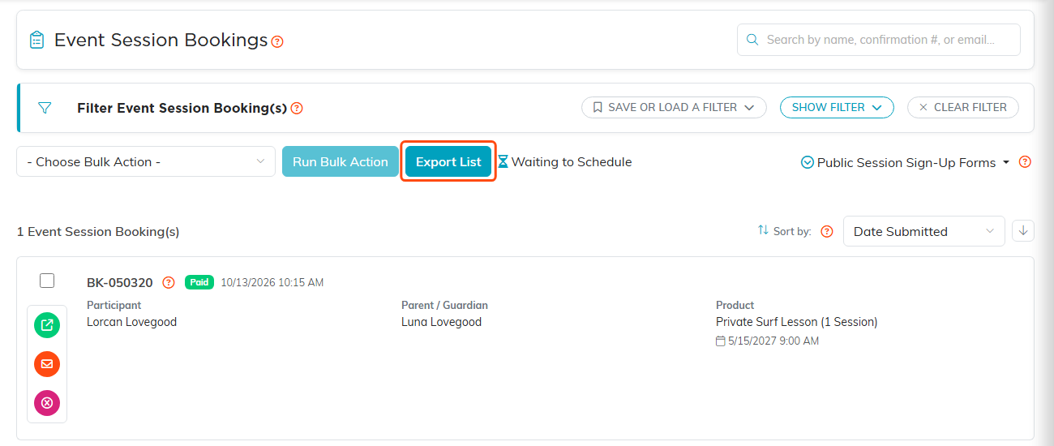Open the help icon after Sort by label

click(827, 232)
